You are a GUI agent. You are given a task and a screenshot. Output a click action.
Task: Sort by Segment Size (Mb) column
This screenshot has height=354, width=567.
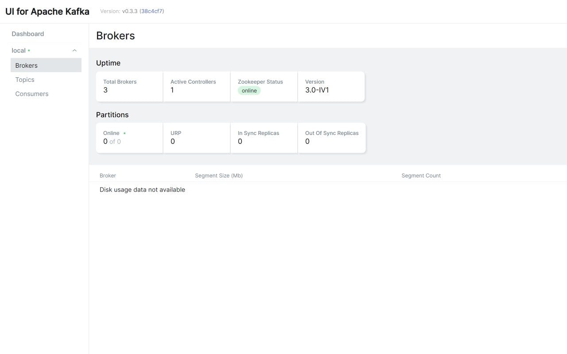coord(219,175)
